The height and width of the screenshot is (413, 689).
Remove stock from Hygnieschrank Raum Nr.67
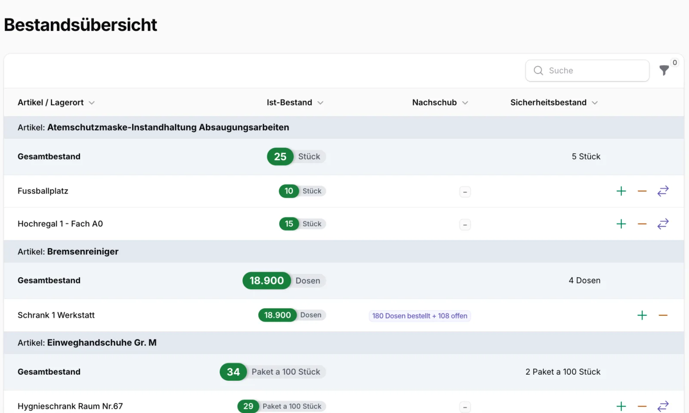click(642, 406)
